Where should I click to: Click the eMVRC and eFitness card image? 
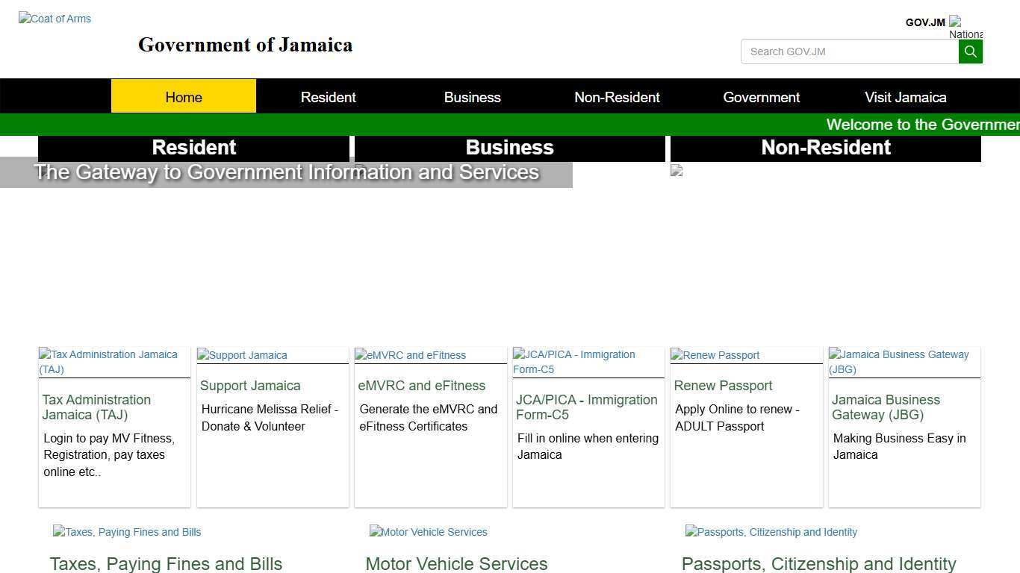coord(410,355)
